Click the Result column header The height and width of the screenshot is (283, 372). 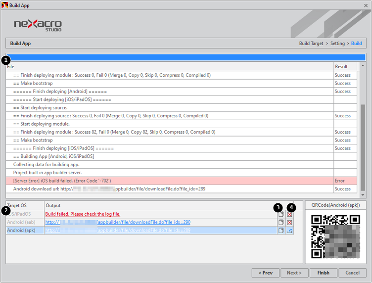coord(341,66)
